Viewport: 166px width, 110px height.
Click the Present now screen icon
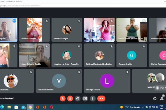[x=85, y=98]
